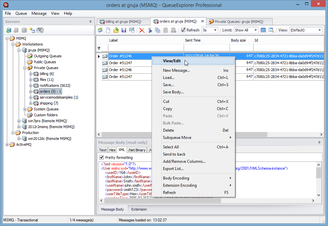This screenshot has height=226, width=328.
Task: Select the Hex tab in Message Body
Action: [112, 150]
